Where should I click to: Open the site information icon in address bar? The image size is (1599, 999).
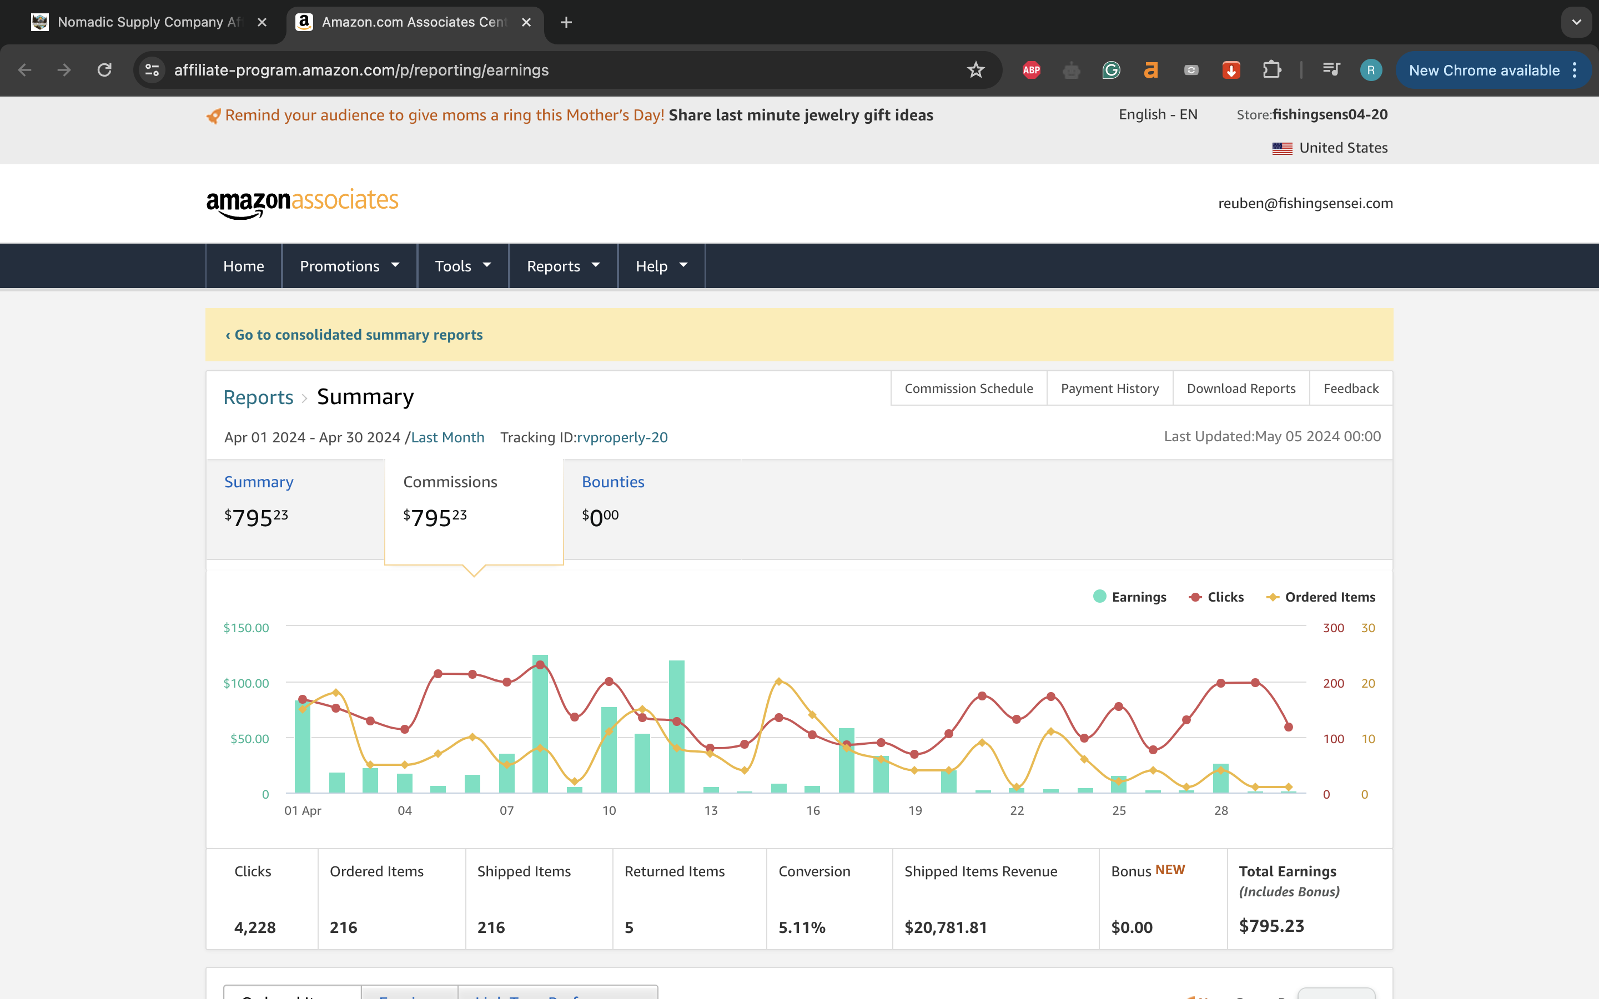tap(152, 70)
